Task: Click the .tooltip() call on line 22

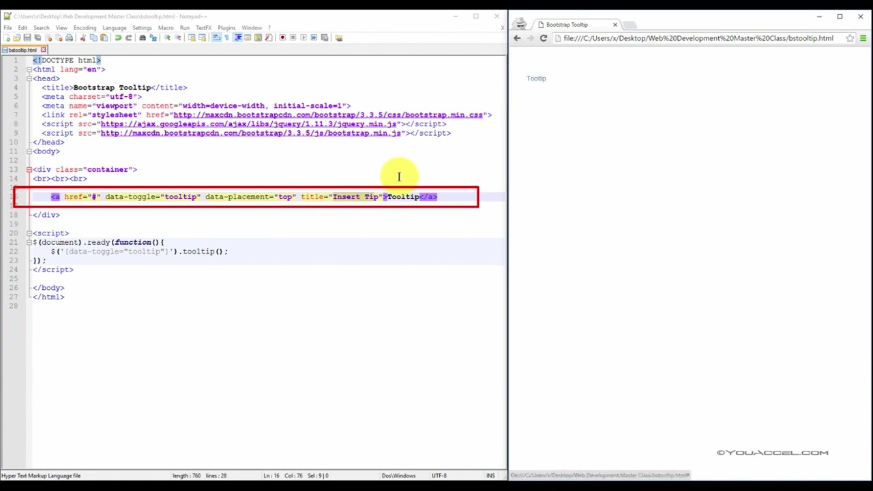Action: [204, 252]
